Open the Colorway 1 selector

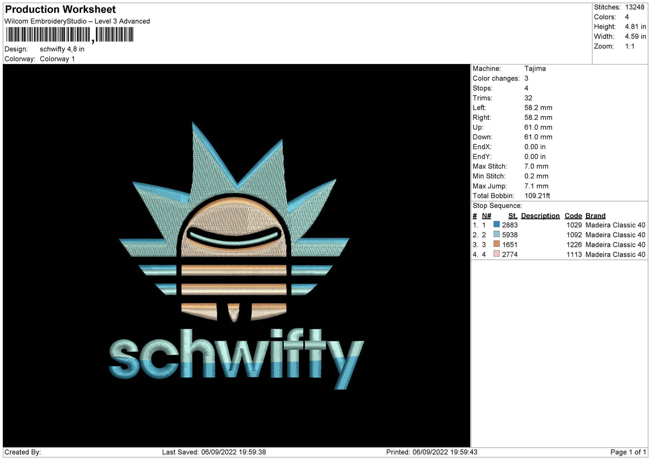pyautogui.click(x=57, y=59)
